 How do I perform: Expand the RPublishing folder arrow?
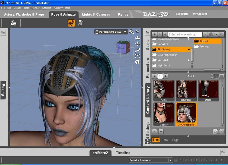[x=189, y=49]
